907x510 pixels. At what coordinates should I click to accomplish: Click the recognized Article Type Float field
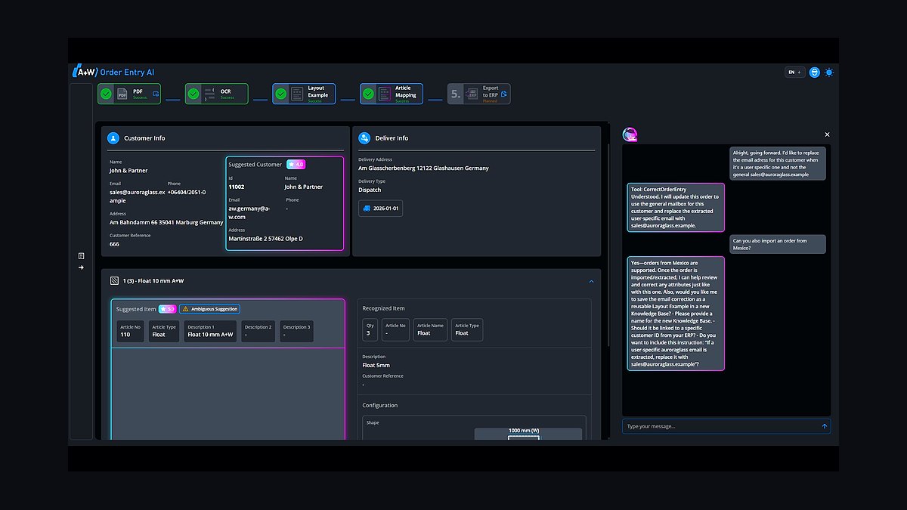pos(467,329)
